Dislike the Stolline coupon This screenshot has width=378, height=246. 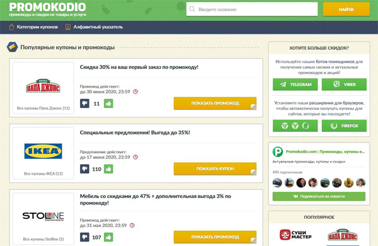coord(84,237)
